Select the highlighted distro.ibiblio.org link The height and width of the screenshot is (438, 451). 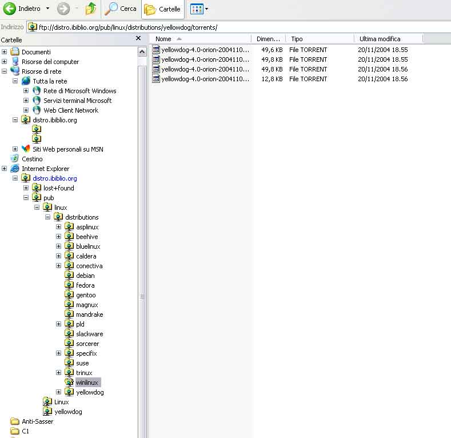[55, 178]
